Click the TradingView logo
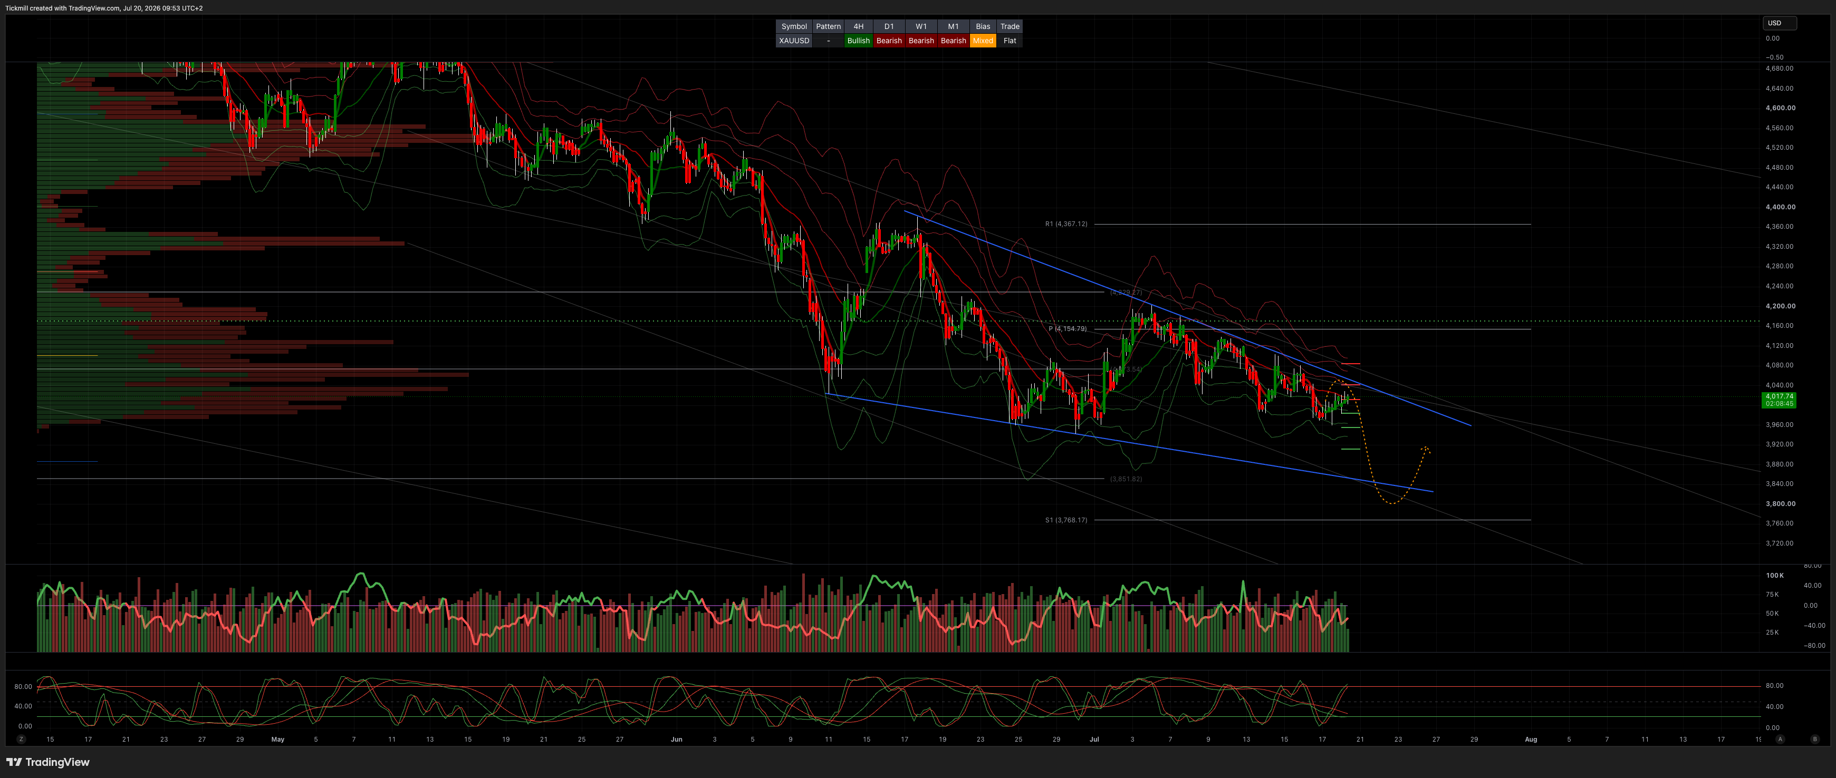The height and width of the screenshot is (778, 1836). coord(48,762)
